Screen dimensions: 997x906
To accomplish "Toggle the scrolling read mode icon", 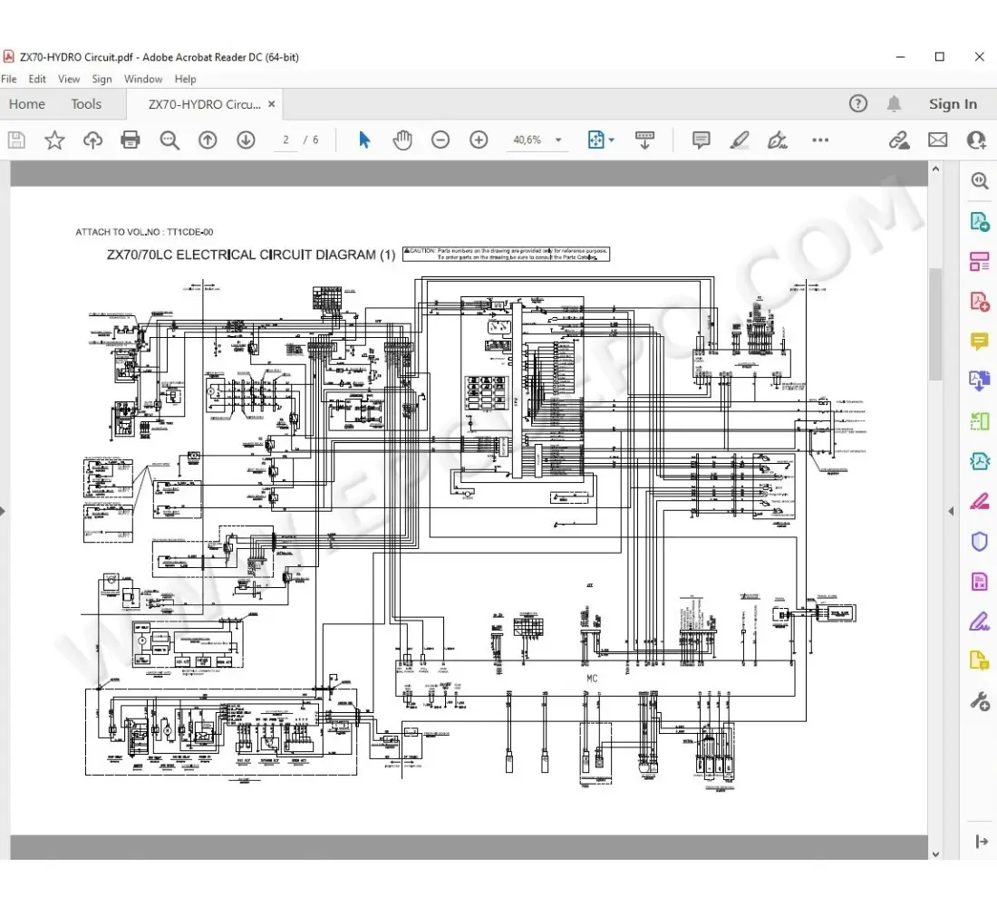I will [644, 140].
